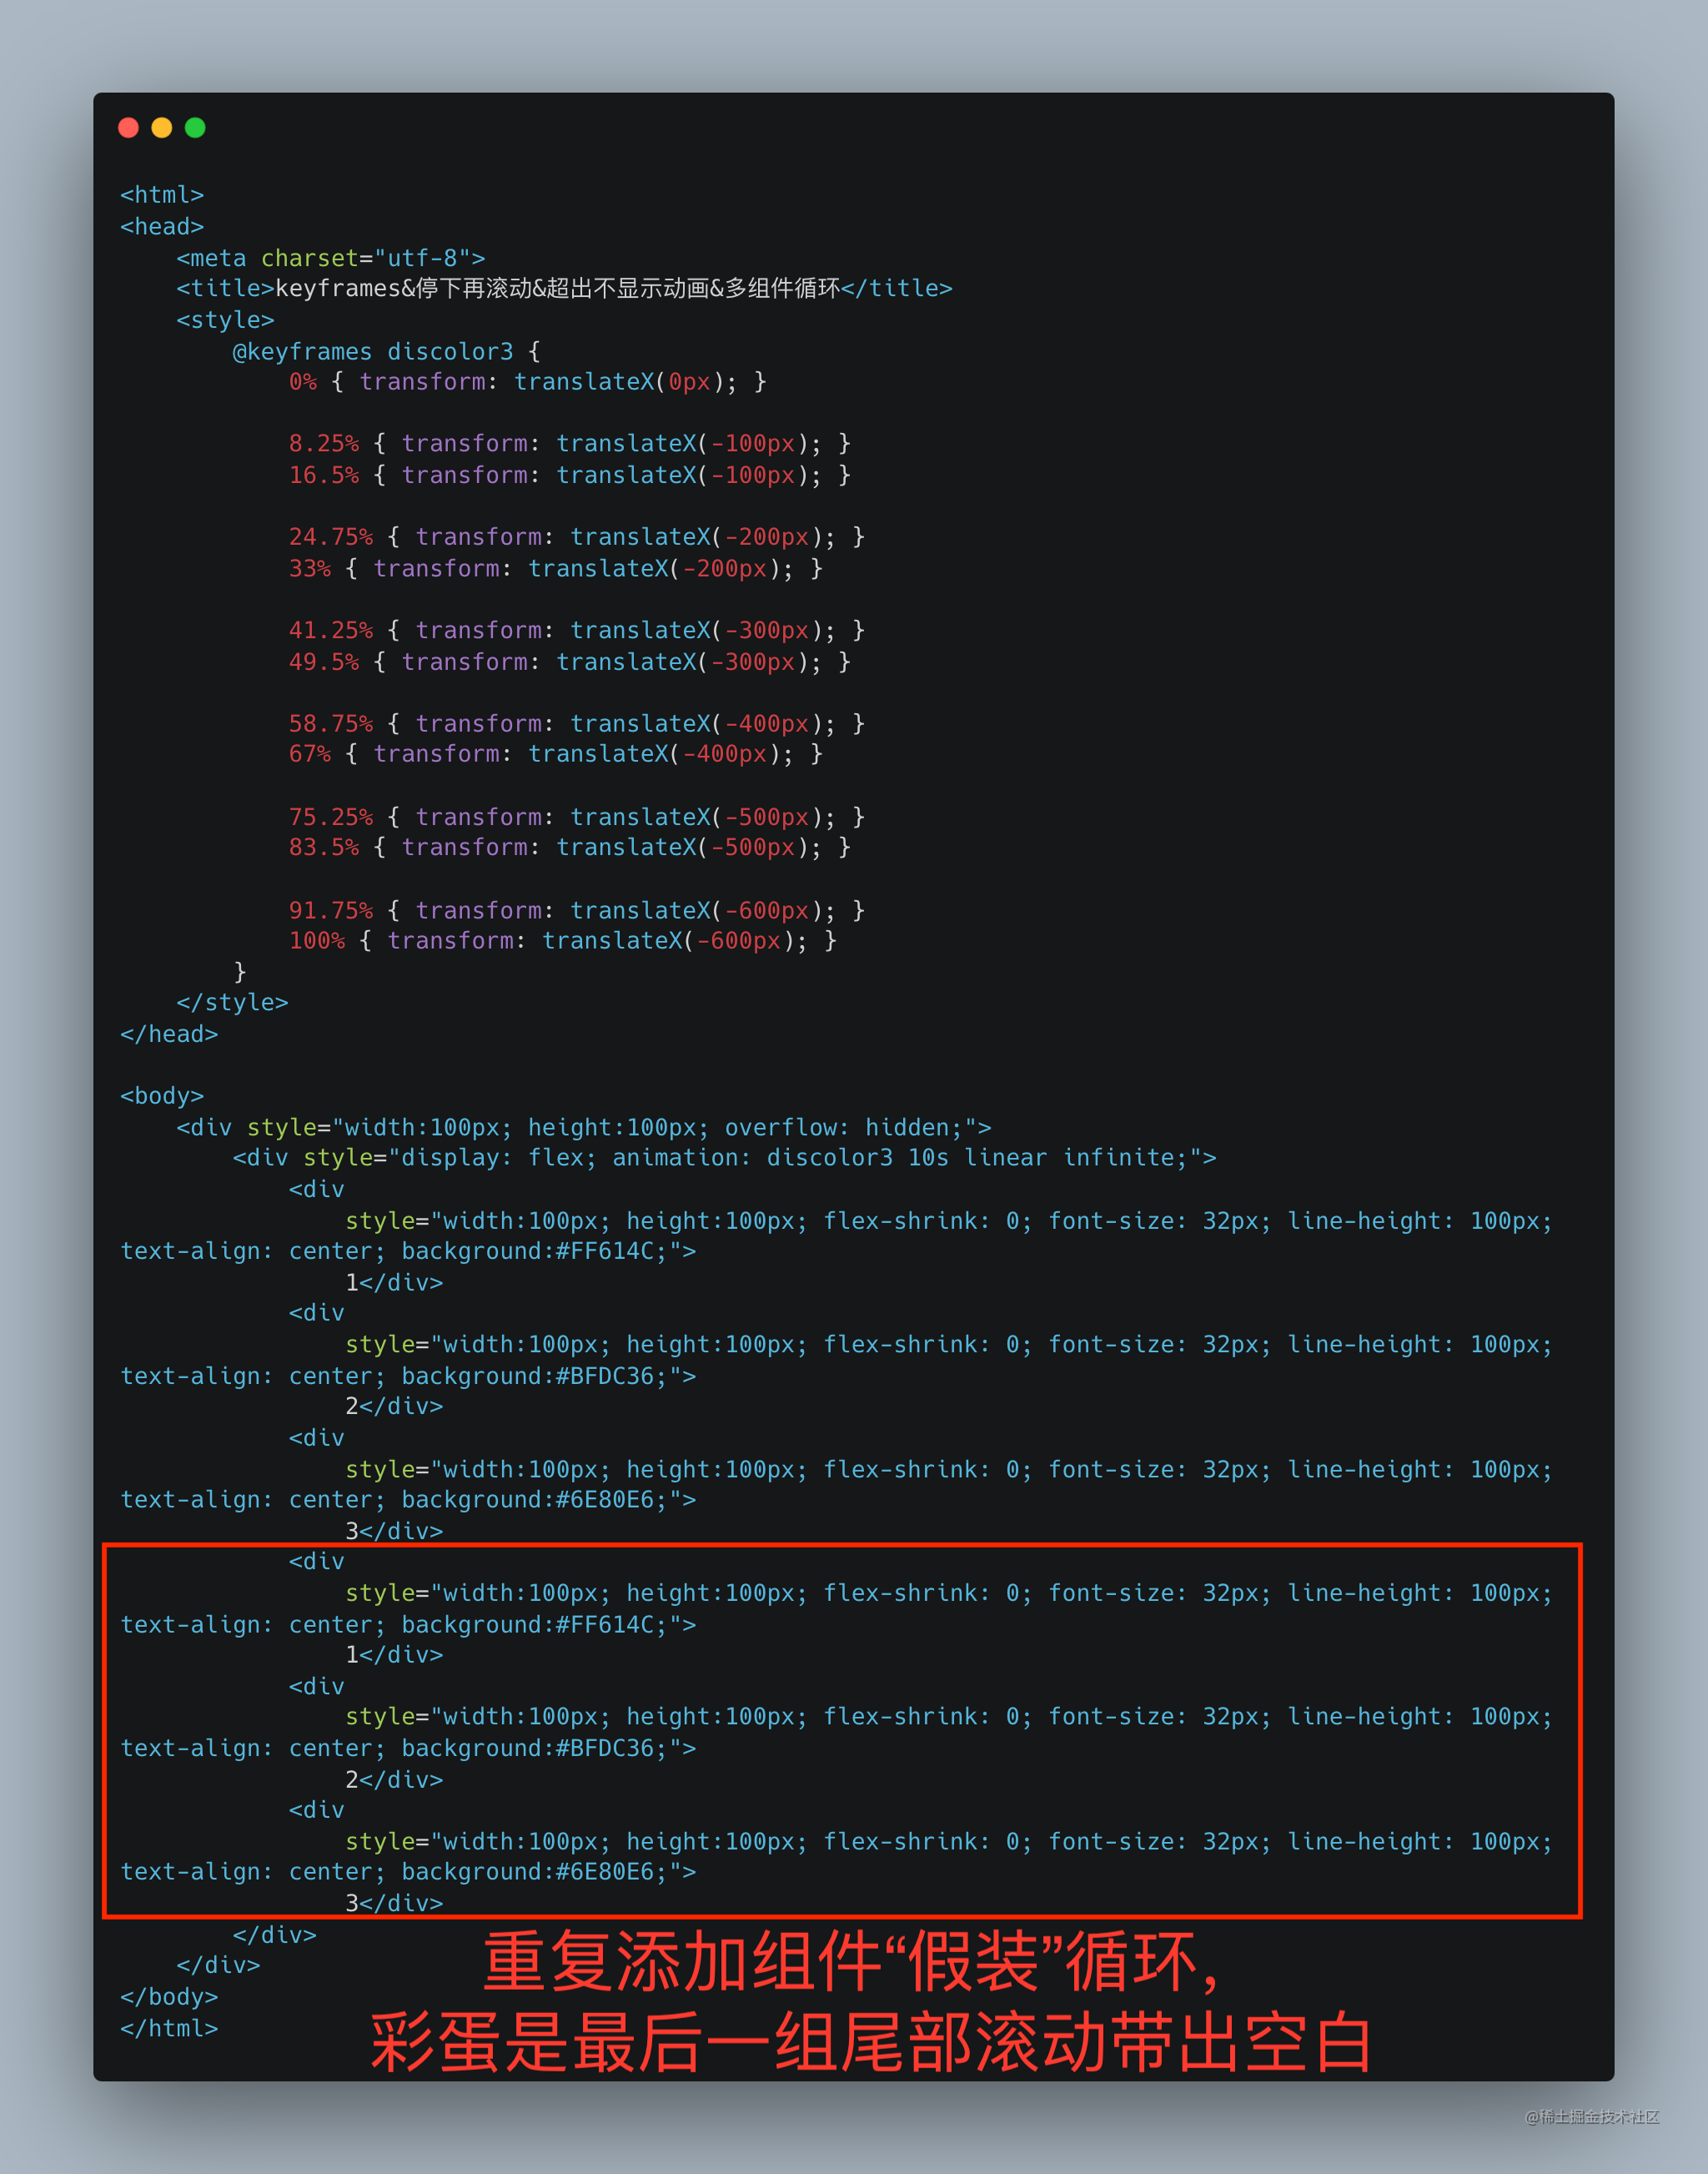This screenshot has height=2174, width=1708.
Task: Click the <title> line with keyframes text
Action: [x=564, y=289]
